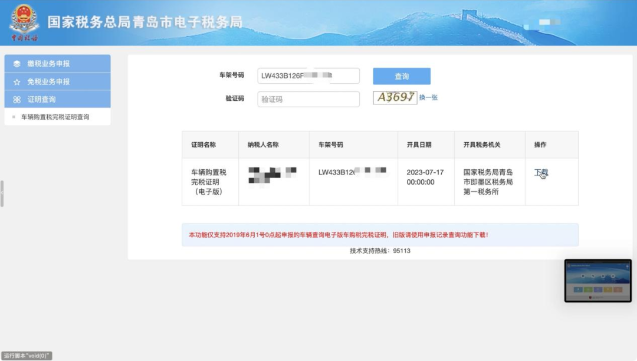
Task: Click into the 验证码 text box
Action: 308,99
